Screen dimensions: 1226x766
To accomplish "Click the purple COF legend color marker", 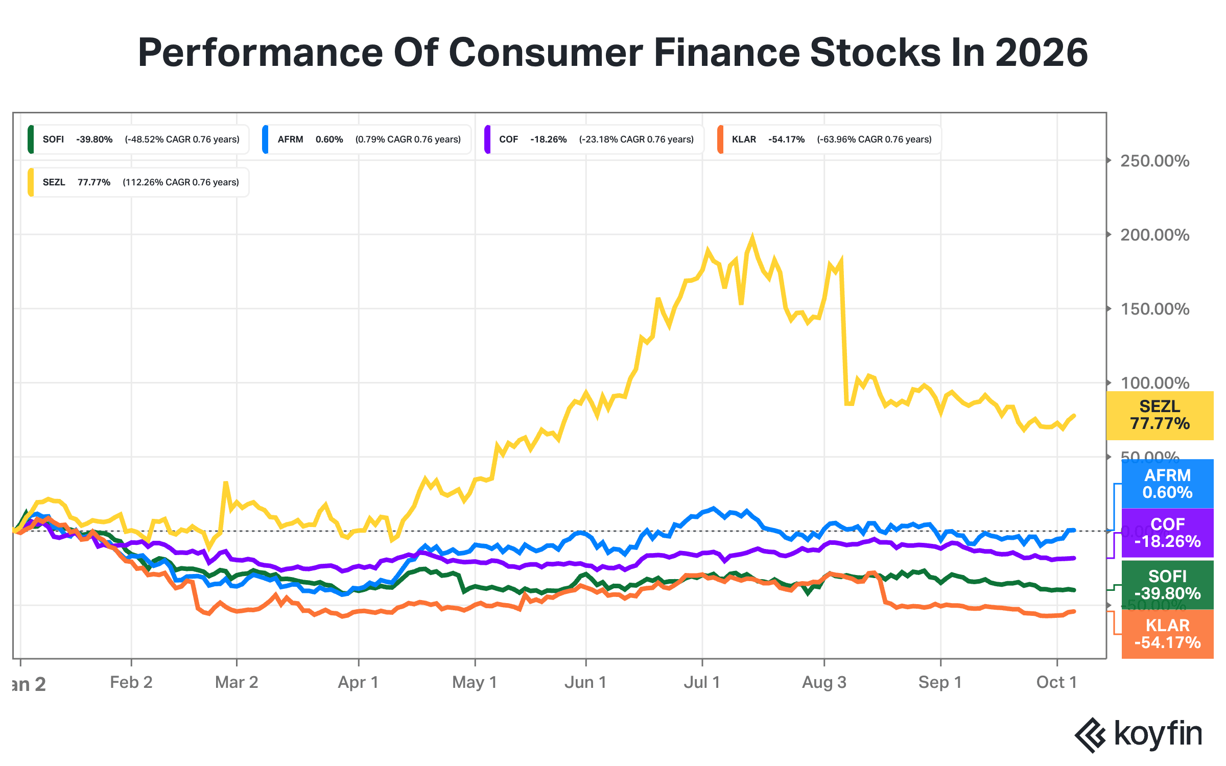I will tap(487, 139).
